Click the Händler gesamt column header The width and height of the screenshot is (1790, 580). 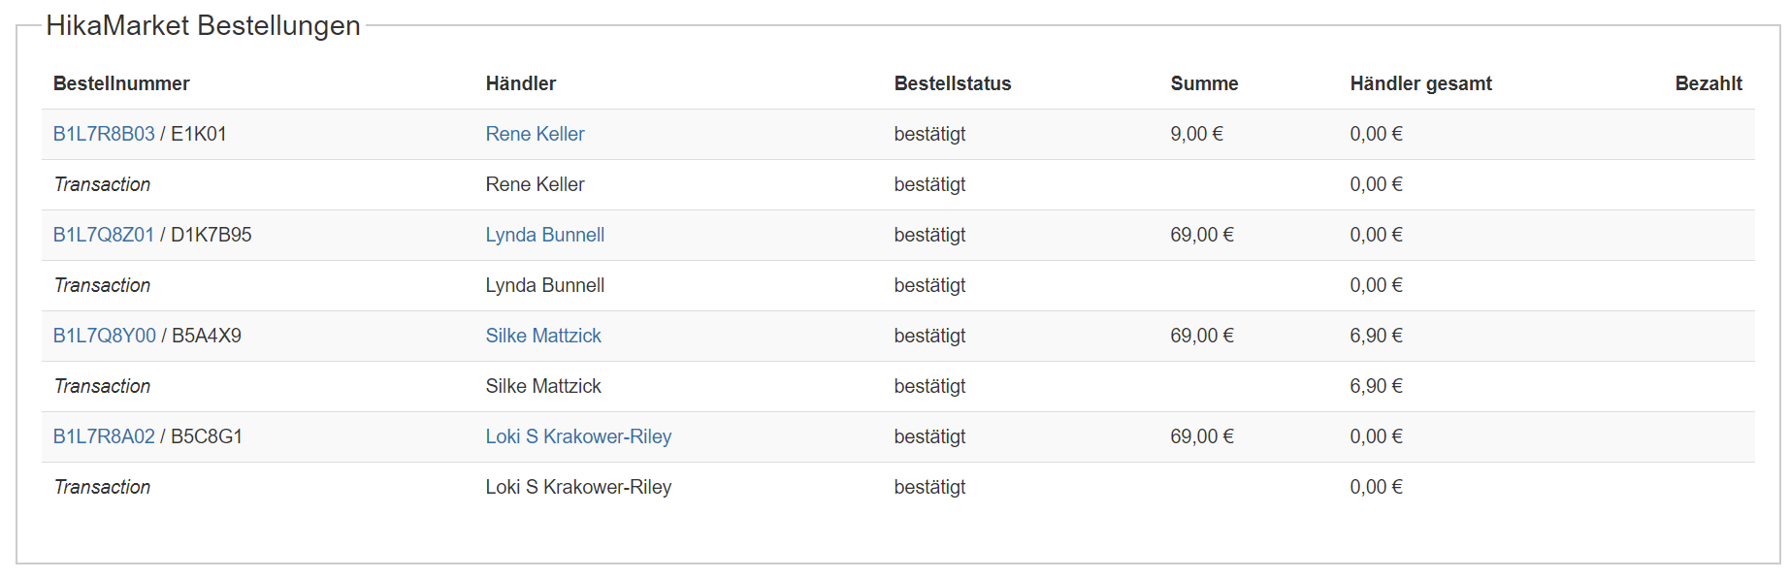pyautogui.click(x=1420, y=83)
